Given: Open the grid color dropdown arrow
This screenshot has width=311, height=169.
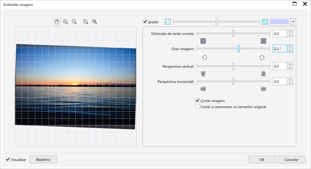Looking at the screenshot, I should (x=293, y=22).
